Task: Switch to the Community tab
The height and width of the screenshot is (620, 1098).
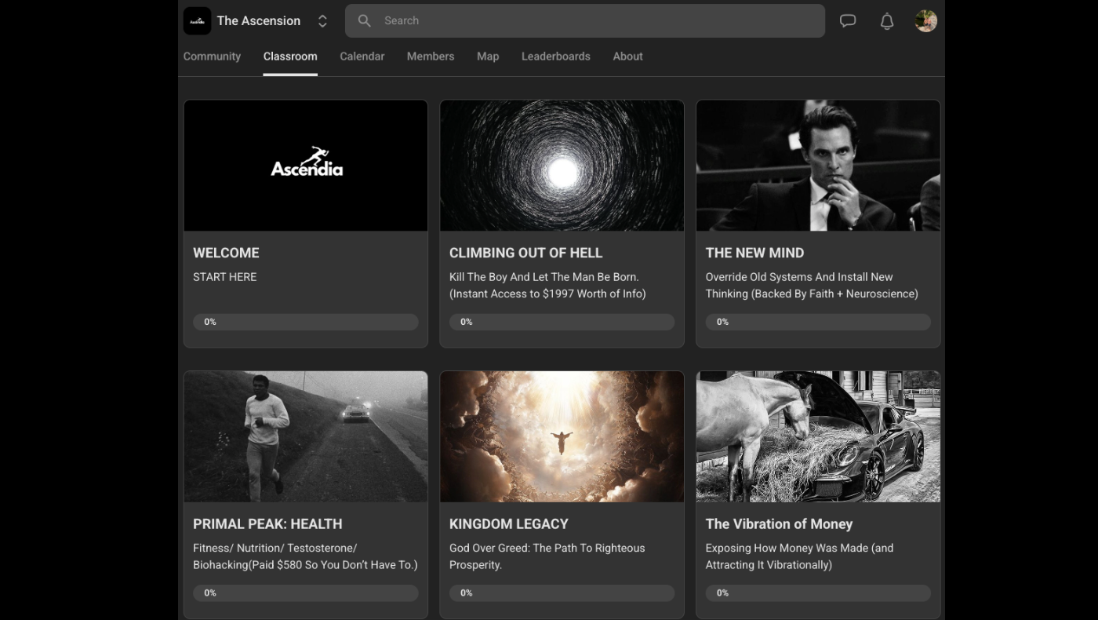Action: coord(212,57)
